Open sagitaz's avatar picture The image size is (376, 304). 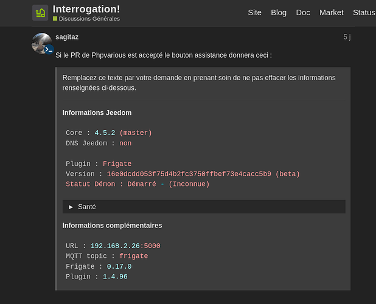(41, 43)
